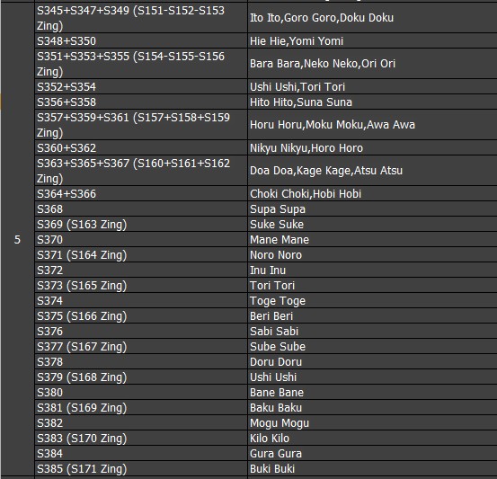Click the S375 (S166 Zing) cell

tap(141, 315)
